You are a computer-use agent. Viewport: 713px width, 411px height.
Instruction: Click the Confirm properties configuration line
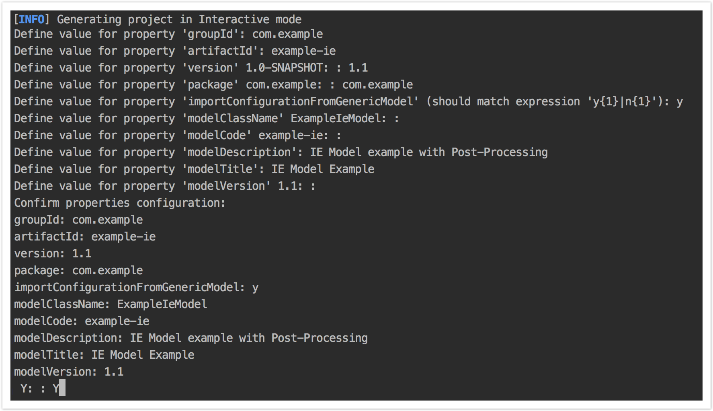click(120, 203)
